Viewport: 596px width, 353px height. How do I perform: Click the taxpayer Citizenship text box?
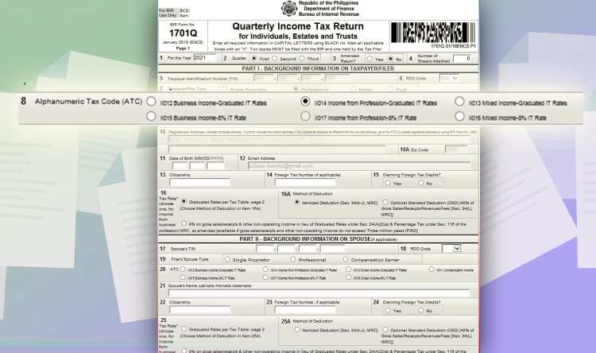pos(199,182)
